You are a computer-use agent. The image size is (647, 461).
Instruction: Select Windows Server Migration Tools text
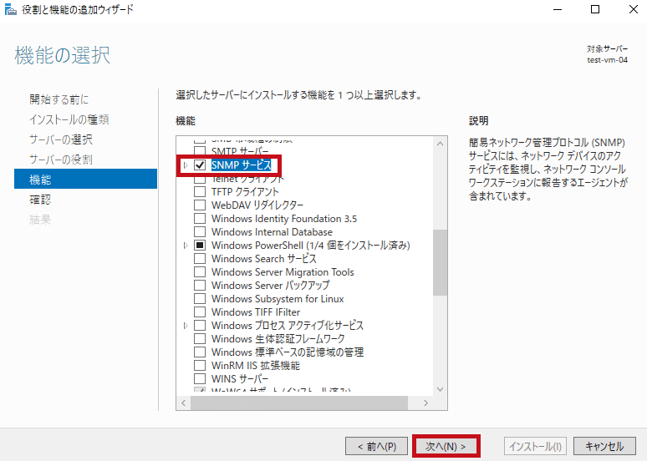tap(283, 272)
